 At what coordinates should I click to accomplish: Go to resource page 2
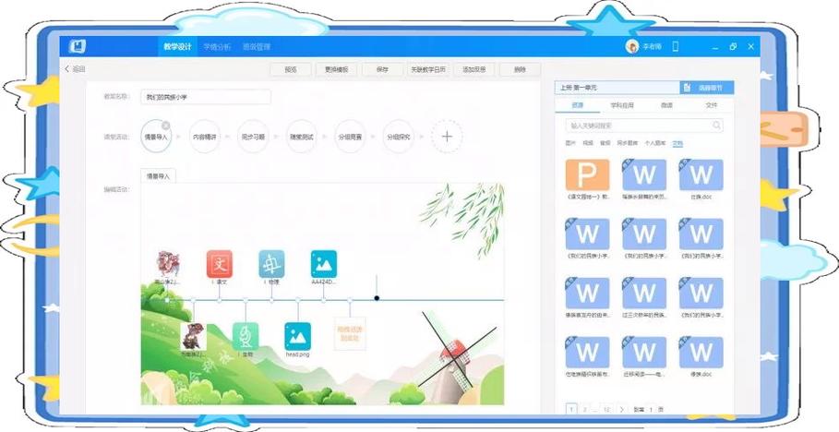point(585,410)
